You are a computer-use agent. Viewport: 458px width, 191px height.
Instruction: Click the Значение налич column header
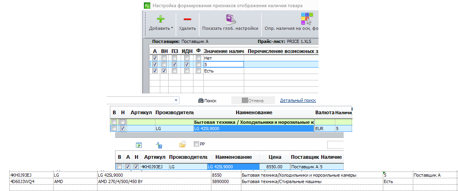tap(223, 51)
